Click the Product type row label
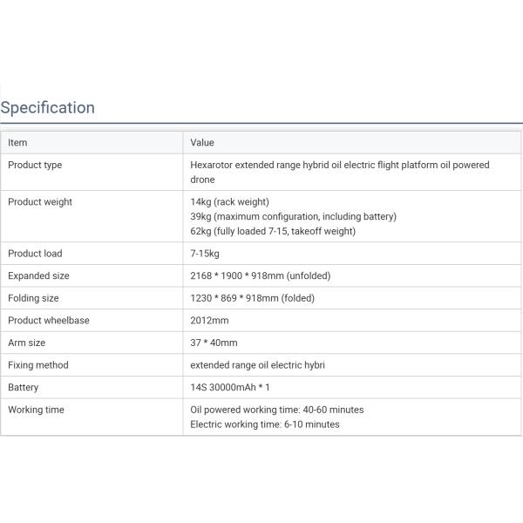 (x=35, y=165)
